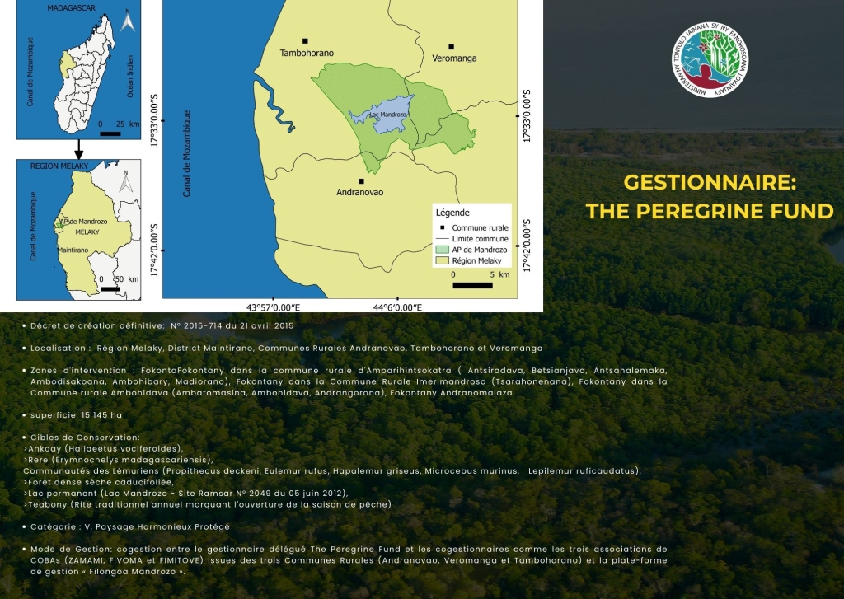Click the 50 km scale bar on Melaky inset
The image size is (844, 599).
pos(110,289)
